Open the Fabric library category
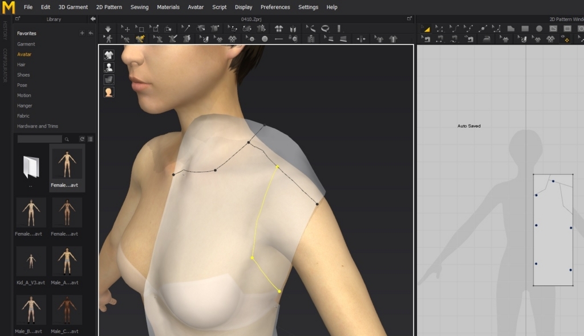The image size is (584, 336). 23,116
